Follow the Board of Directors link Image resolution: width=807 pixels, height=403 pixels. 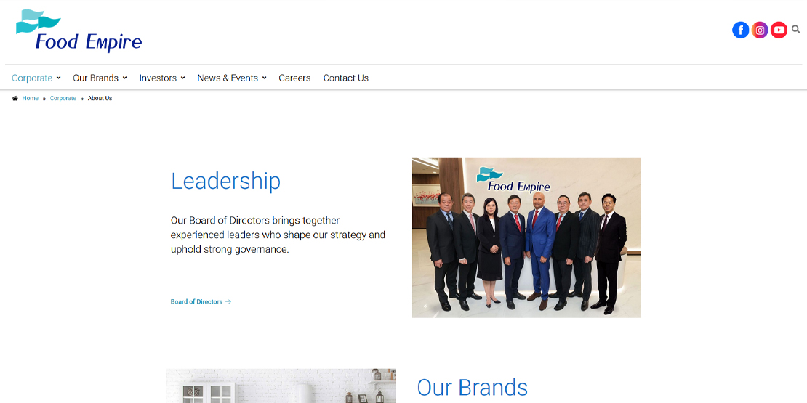tap(196, 302)
